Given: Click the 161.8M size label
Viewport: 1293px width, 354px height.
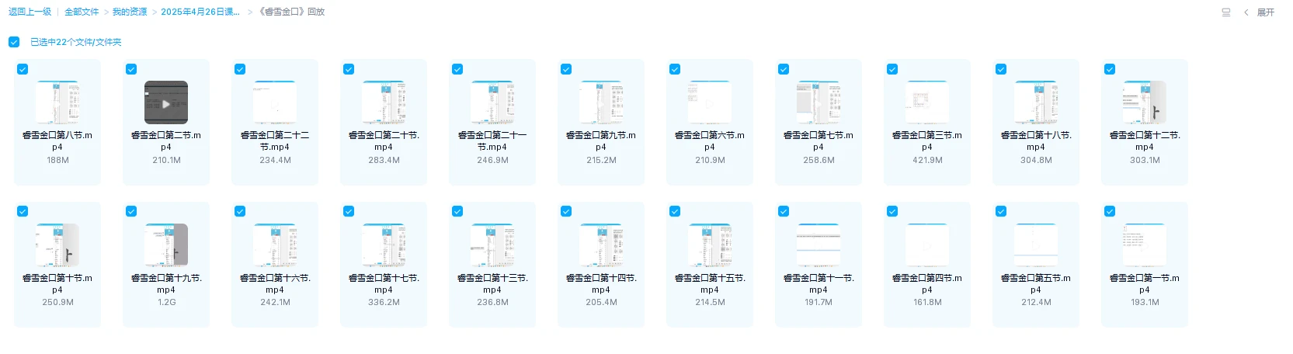Looking at the screenshot, I should pyautogui.click(x=927, y=302).
